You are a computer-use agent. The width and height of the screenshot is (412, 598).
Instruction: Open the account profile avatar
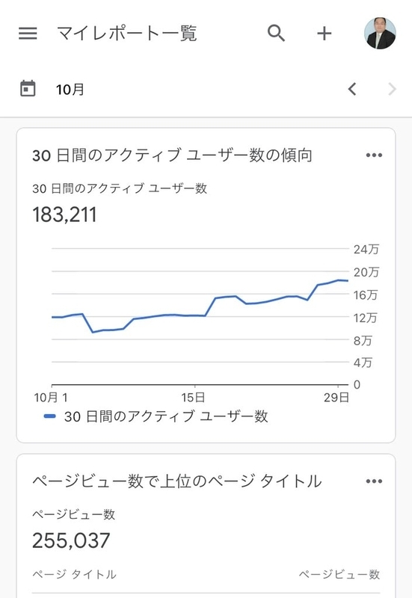tap(380, 33)
